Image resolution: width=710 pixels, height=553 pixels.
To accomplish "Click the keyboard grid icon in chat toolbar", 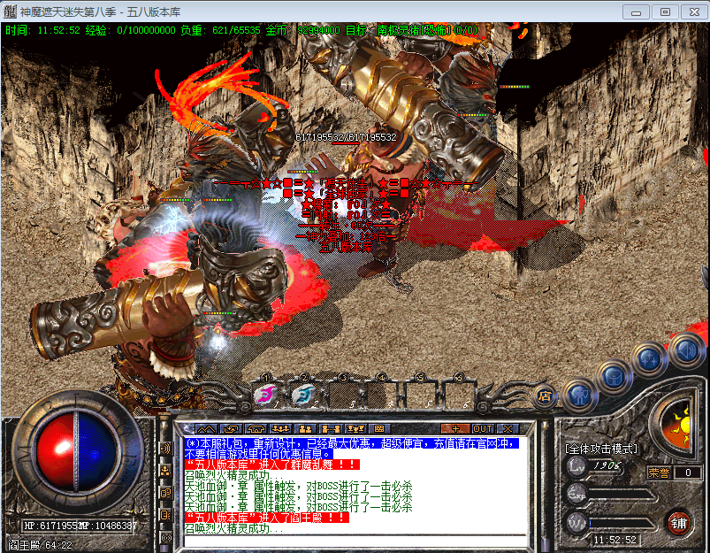I will [x=379, y=429].
